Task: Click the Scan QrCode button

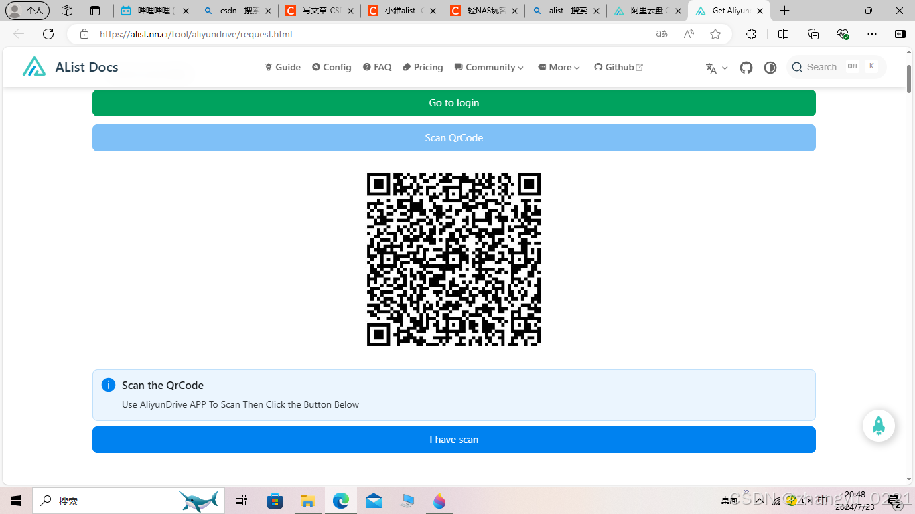Action: click(x=454, y=138)
